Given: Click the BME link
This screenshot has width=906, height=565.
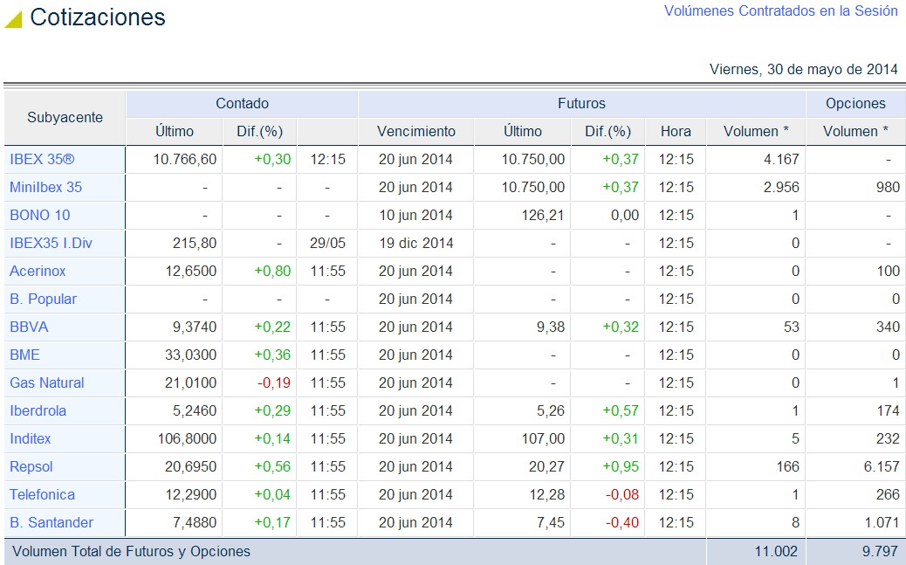Looking at the screenshot, I should 24,355.
